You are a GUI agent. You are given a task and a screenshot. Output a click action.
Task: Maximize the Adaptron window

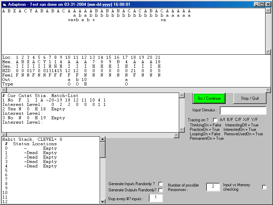tap(262, 4)
